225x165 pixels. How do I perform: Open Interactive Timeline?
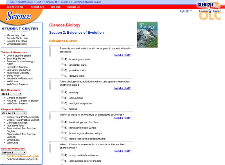pos(17,67)
